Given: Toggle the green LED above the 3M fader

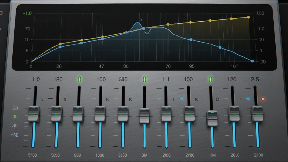Looking at the screenshot, I should click(144, 80).
